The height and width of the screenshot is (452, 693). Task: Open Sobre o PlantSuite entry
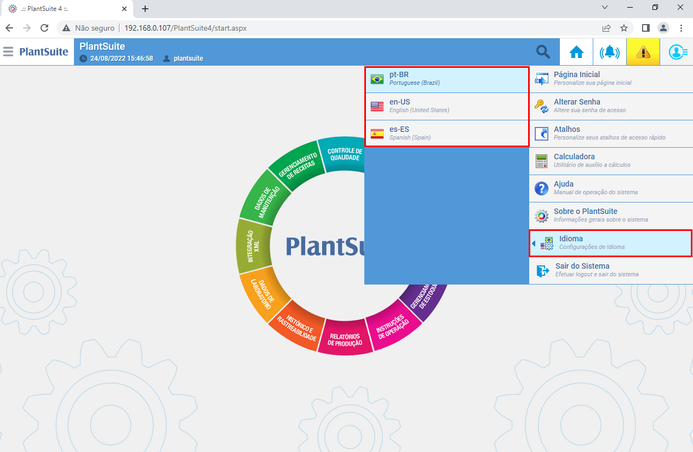(x=611, y=216)
